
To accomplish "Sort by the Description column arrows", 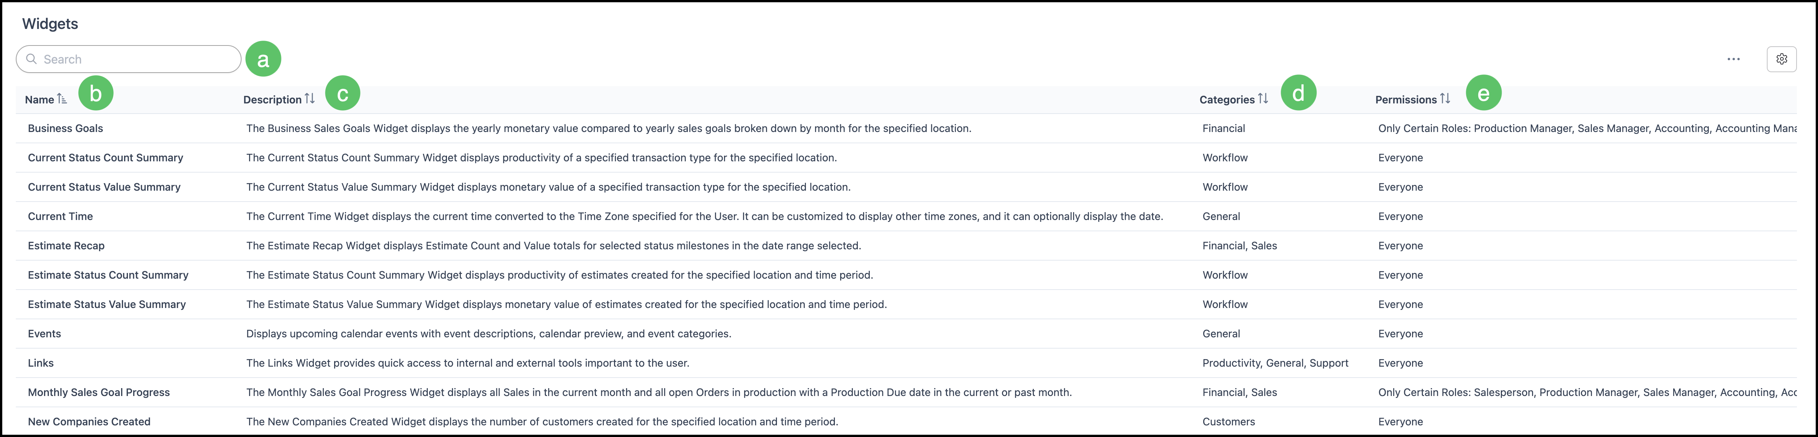I will click(x=309, y=99).
